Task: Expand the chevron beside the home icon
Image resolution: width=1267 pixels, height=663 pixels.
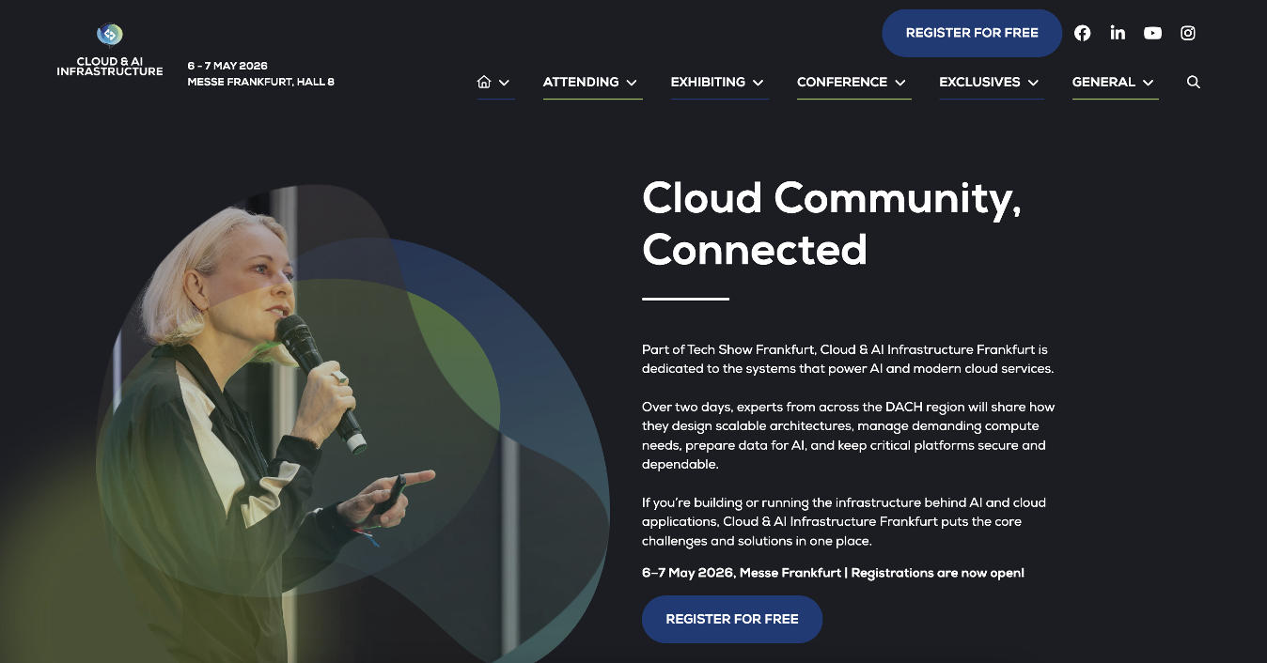Action: pos(505,83)
